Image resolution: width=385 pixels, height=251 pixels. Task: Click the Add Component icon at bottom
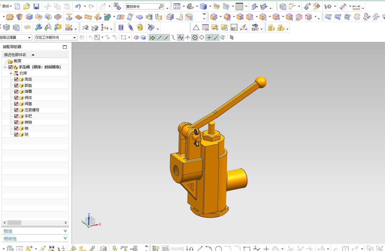coord(29,249)
